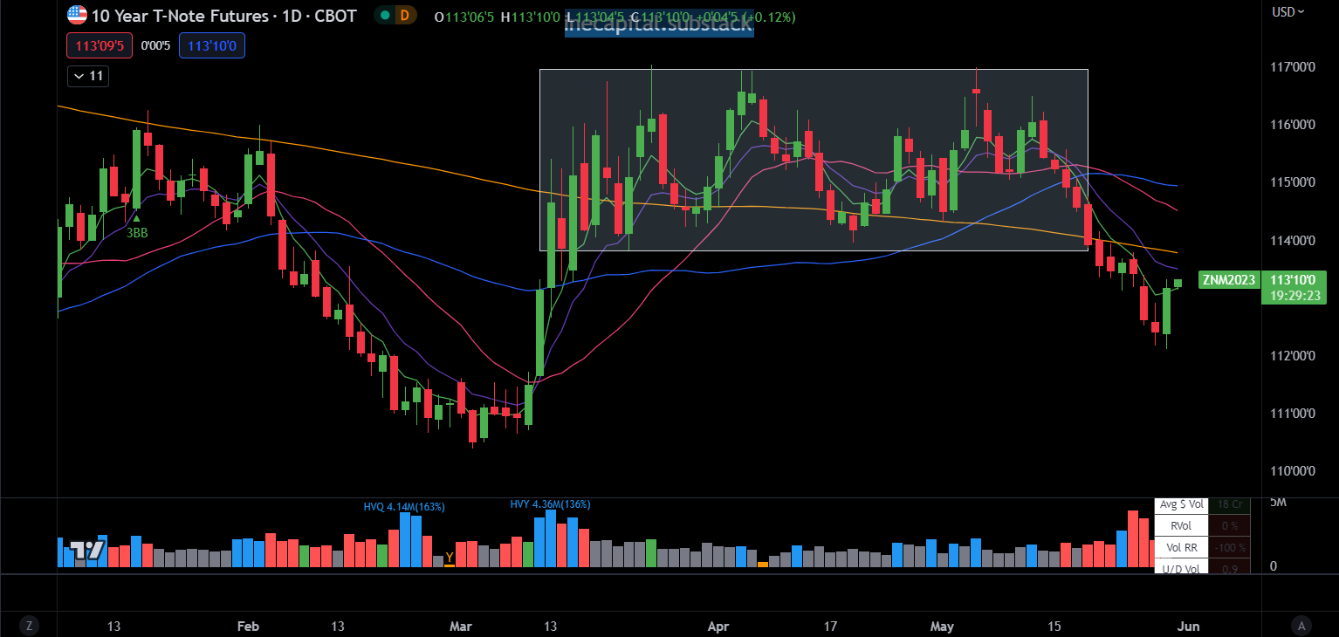Click the US flag symbol icon

click(x=78, y=15)
